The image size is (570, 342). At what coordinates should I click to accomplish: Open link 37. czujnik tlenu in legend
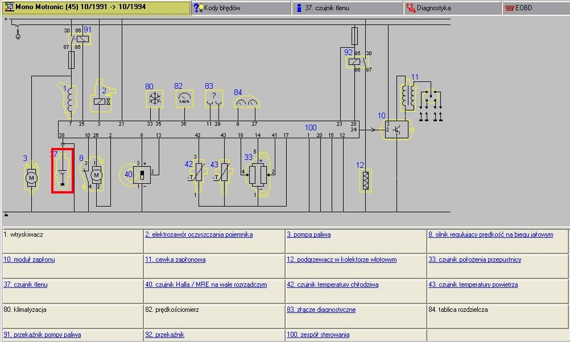pos(26,285)
